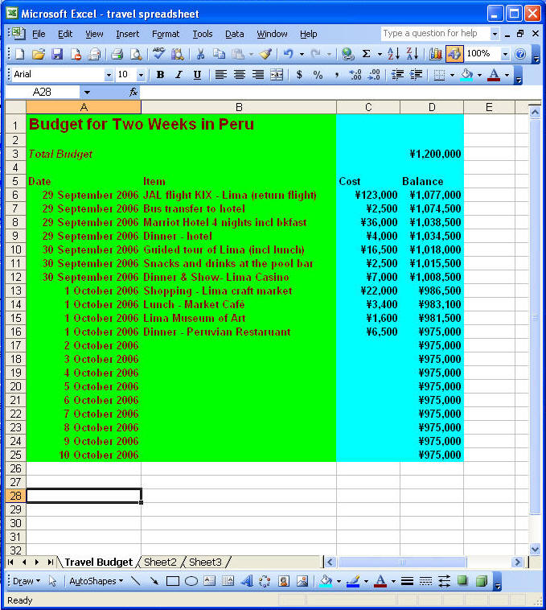Click the Type a question for help box
The image size is (546, 610).
click(435, 34)
